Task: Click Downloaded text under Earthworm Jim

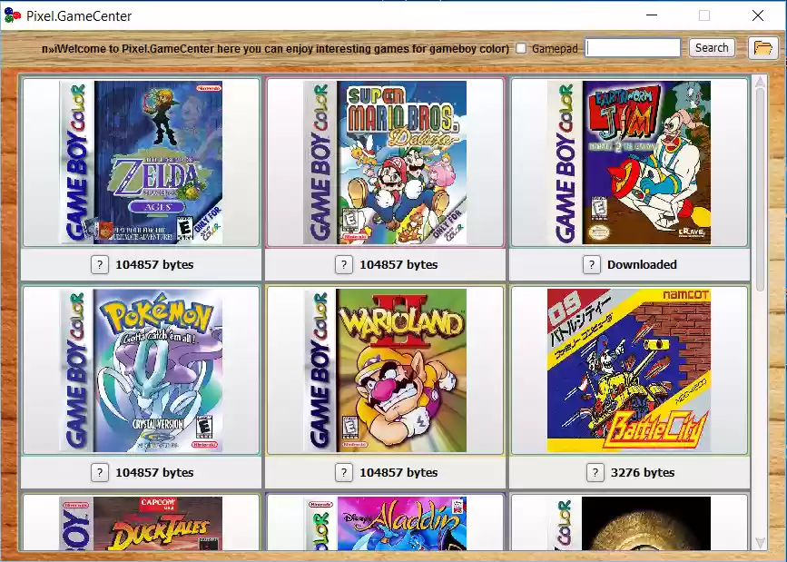Action: click(x=642, y=265)
